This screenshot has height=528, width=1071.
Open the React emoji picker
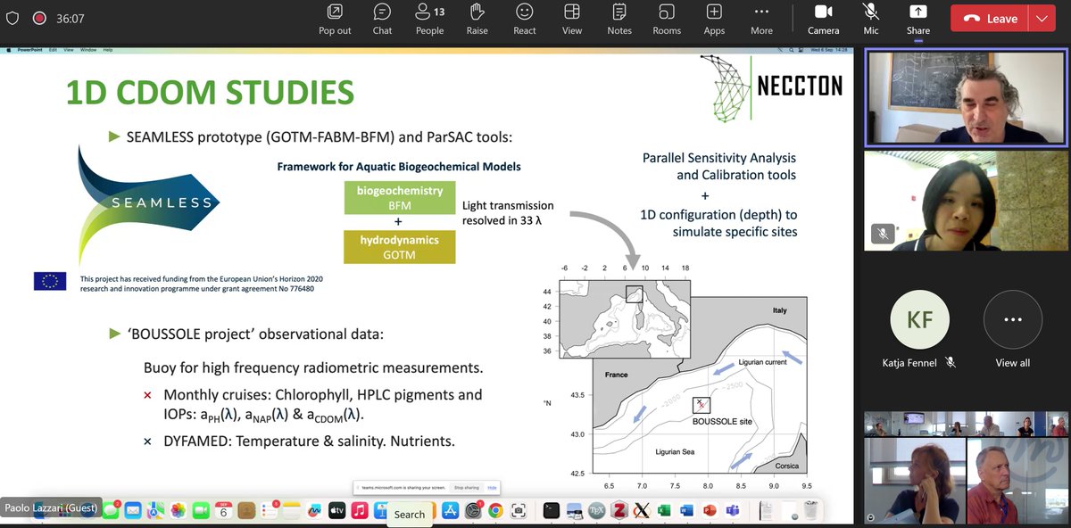tap(525, 19)
